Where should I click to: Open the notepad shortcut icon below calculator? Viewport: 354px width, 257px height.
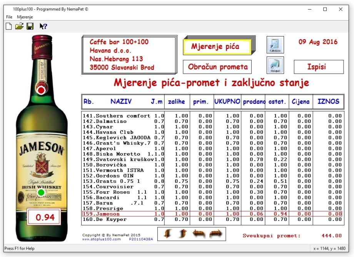[275, 65]
